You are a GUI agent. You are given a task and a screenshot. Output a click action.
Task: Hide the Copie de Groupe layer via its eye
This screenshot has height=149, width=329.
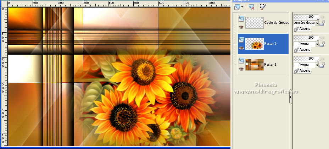click(x=241, y=27)
